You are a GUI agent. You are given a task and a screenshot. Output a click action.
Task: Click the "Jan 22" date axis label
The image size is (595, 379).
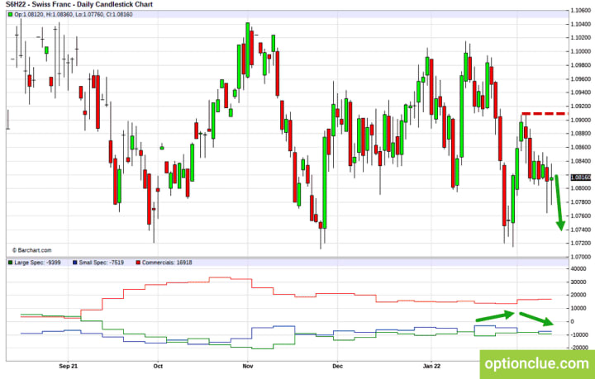[x=431, y=366]
